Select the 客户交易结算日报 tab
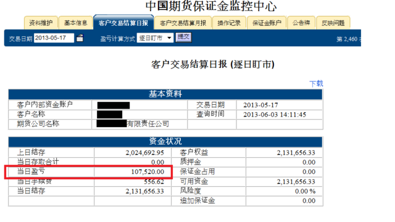Screen dimensions: 395x222 [x=123, y=23]
